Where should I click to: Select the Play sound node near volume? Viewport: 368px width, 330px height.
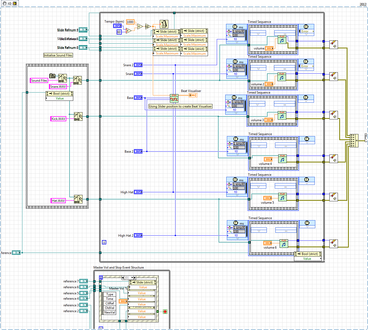pos(282,40)
